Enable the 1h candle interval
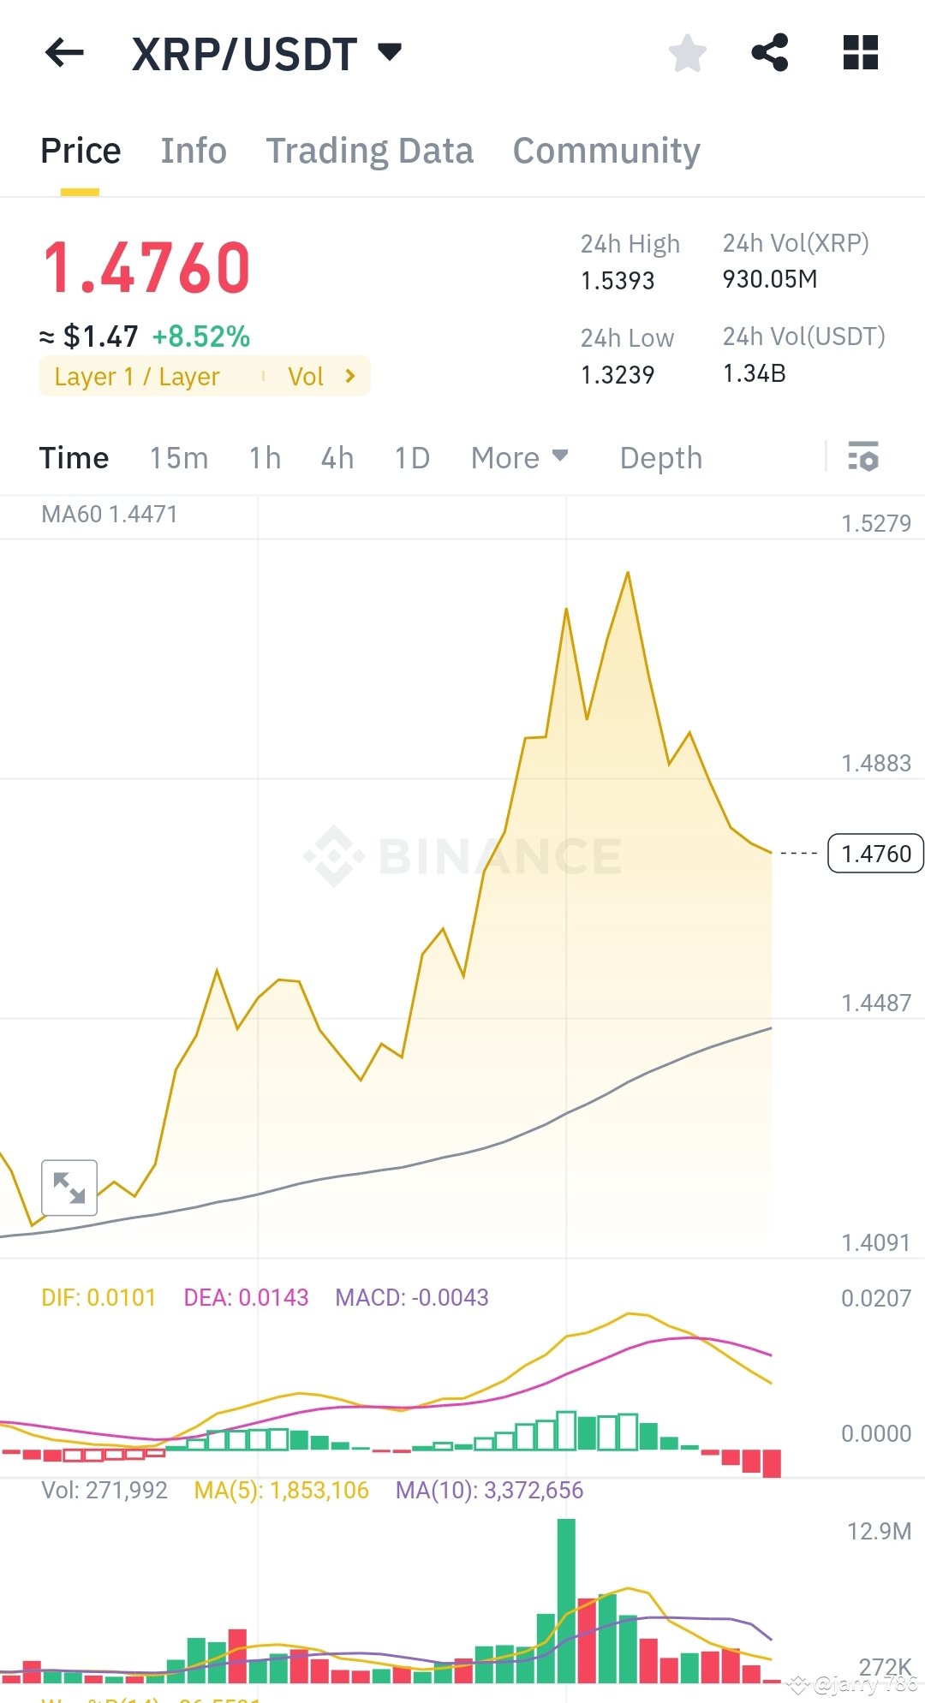 (264, 458)
